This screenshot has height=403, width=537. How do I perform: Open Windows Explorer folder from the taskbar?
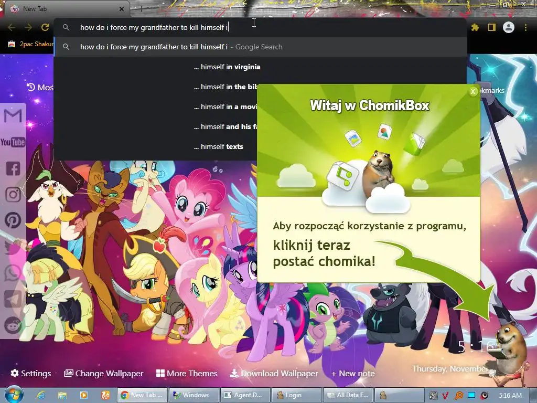point(62,395)
